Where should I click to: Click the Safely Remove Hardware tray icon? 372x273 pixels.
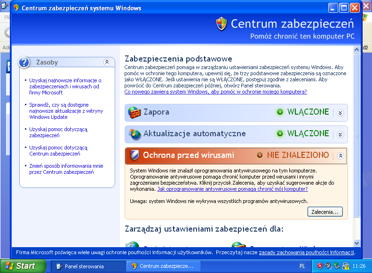337,266
